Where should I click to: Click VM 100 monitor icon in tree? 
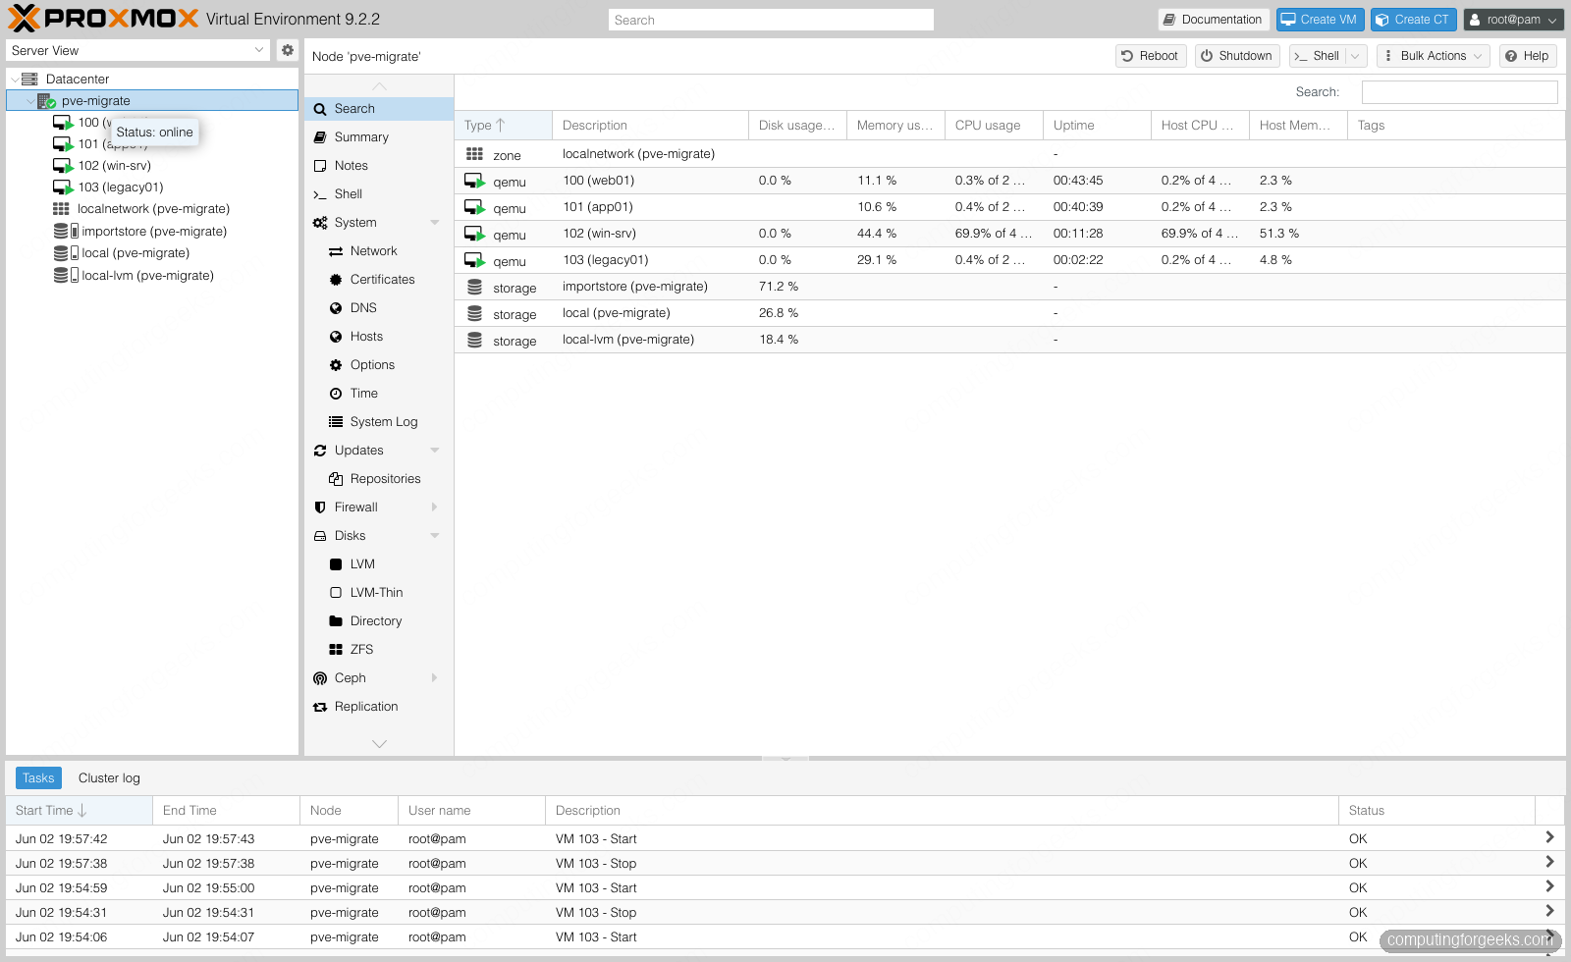[x=63, y=123]
